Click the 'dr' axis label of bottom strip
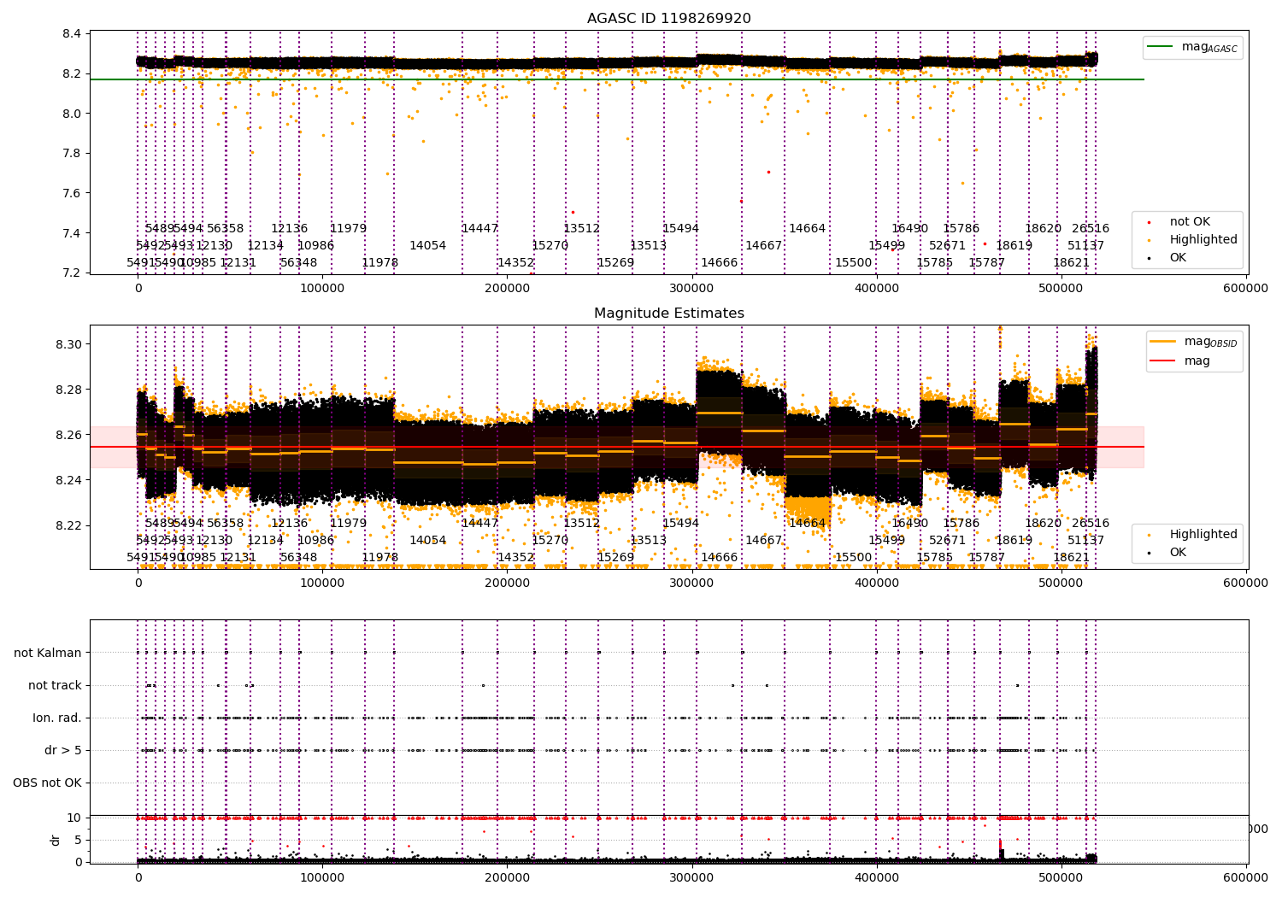Screen dimensions: 1282x897 tap(56, 840)
